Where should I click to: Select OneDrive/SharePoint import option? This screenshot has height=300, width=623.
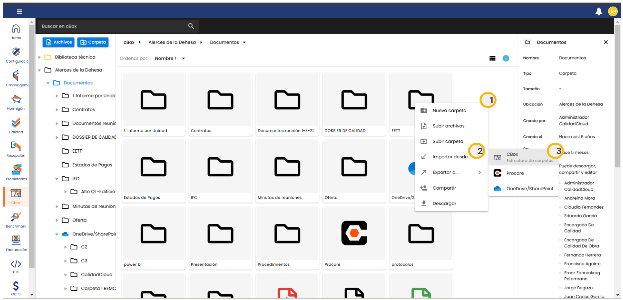(x=530, y=189)
